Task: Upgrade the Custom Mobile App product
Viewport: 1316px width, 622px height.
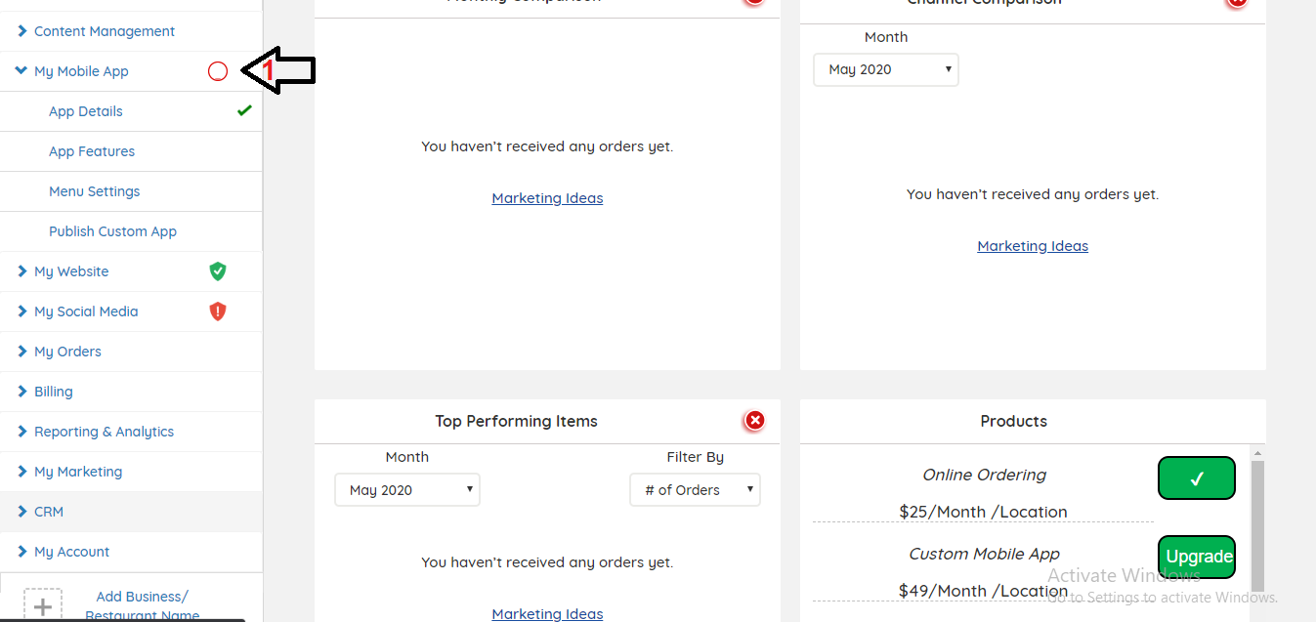Action: click(1196, 557)
